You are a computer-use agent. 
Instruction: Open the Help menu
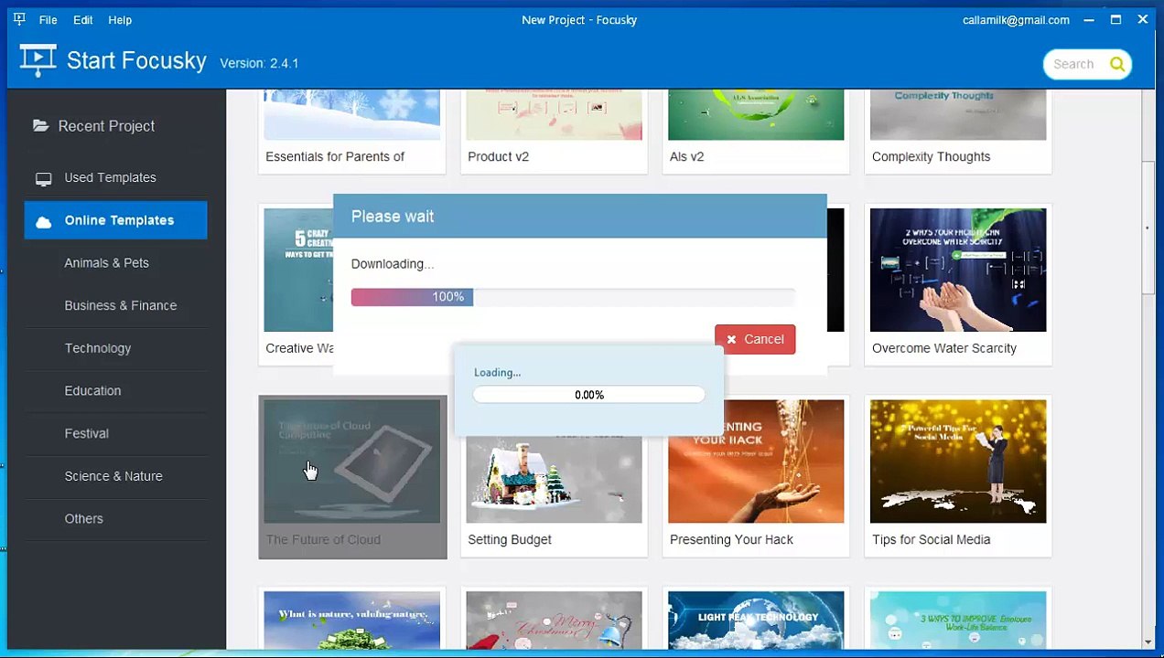120,19
